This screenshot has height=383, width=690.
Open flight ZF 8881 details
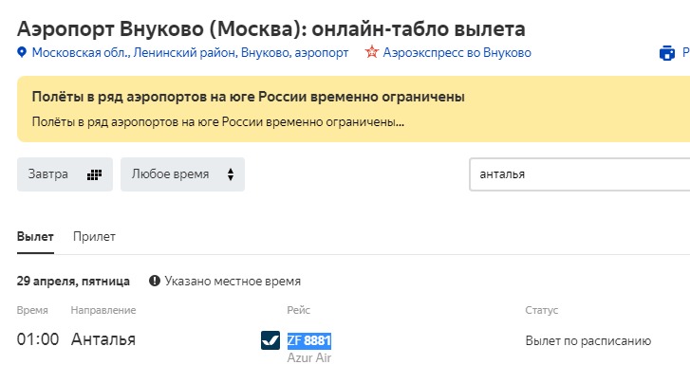pos(309,340)
